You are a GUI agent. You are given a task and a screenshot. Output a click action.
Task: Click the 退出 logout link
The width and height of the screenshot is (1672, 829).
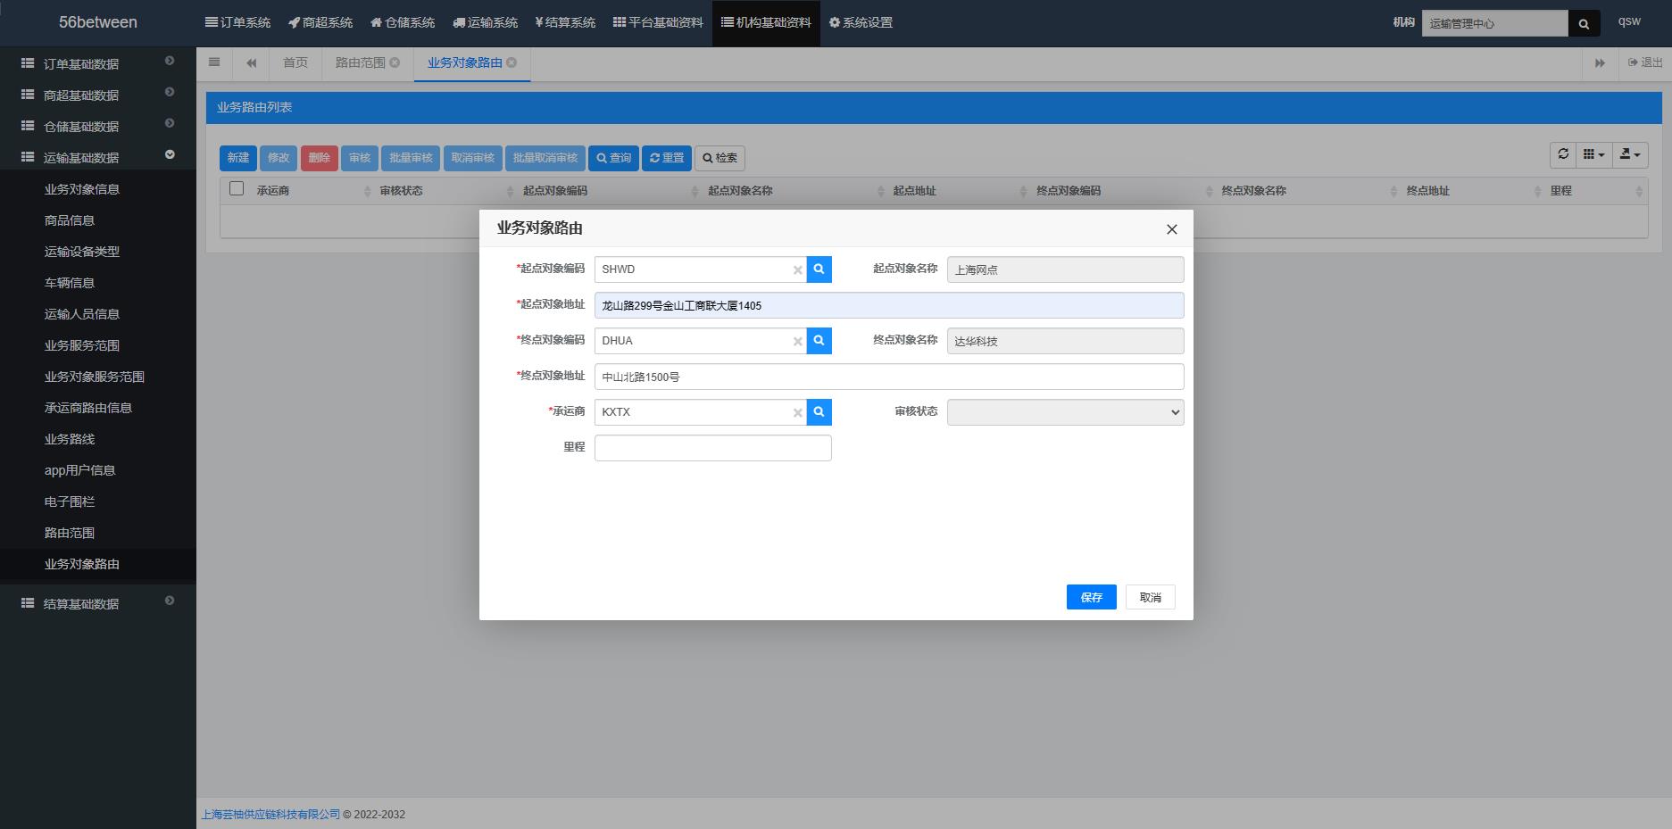(1645, 62)
